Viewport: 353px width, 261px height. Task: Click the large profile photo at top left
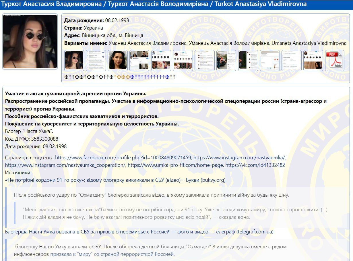click(x=30, y=42)
